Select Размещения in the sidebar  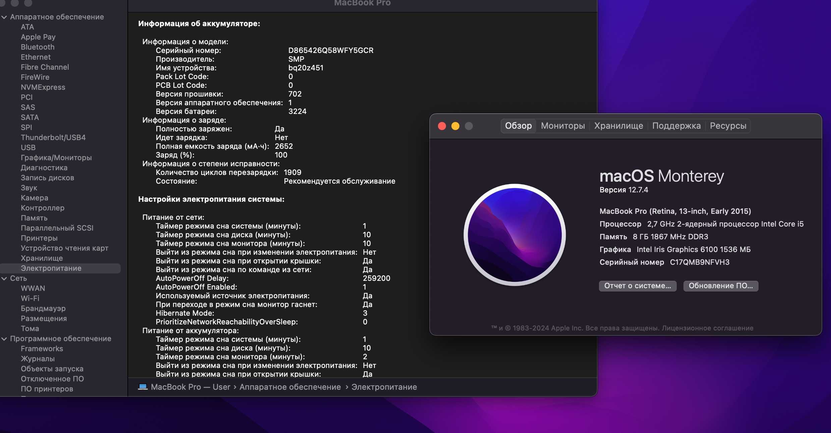(x=44, y=319)
